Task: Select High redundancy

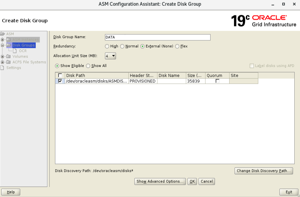Action: point(107,46)
